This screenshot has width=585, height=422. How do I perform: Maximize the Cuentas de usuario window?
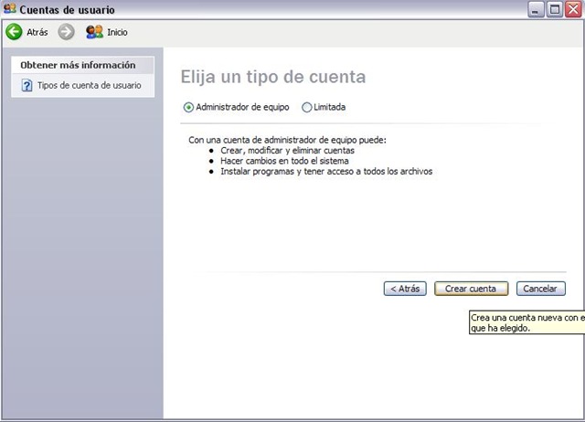point(554,10)
